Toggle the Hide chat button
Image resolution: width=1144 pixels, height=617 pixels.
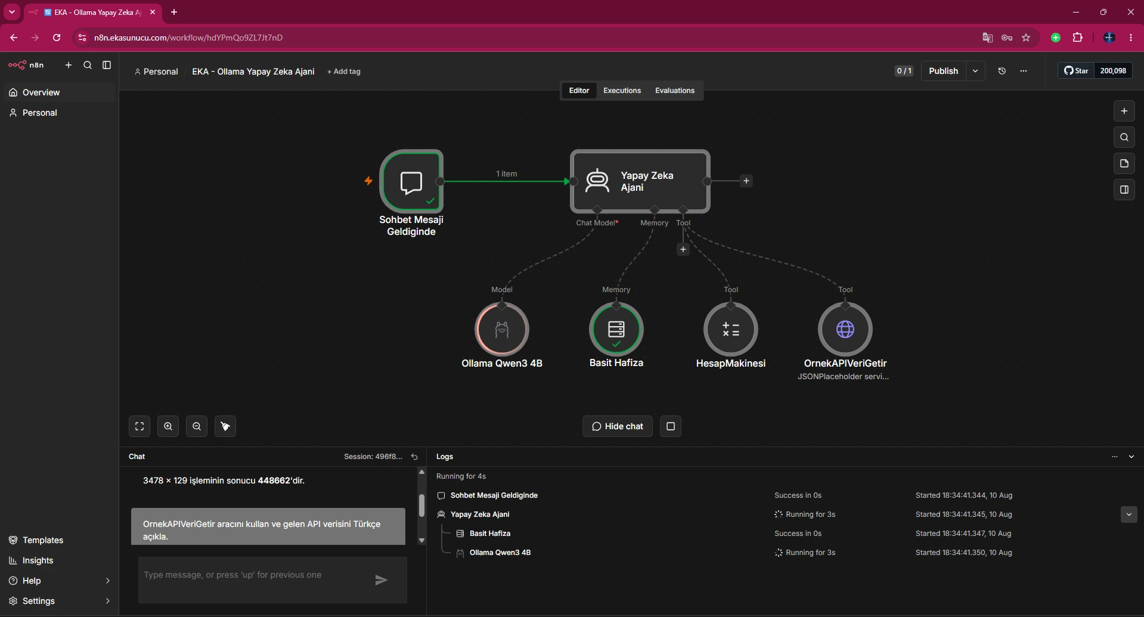618,426
